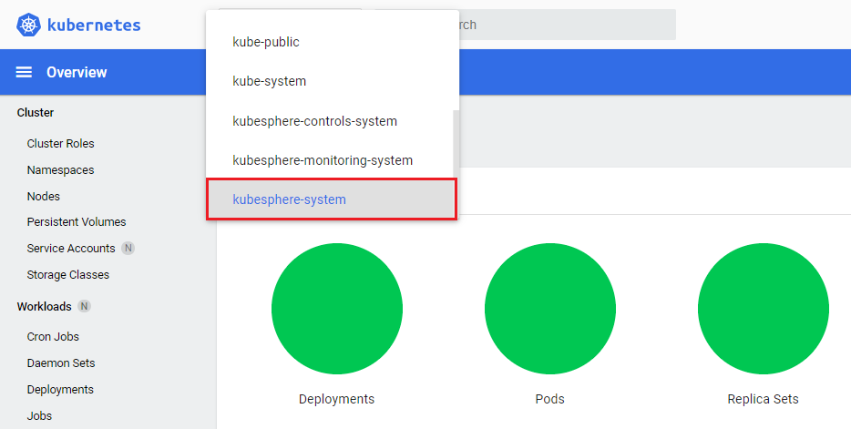Click the N badge beside Service Accounts
The image size is (851, 429).
128,249
